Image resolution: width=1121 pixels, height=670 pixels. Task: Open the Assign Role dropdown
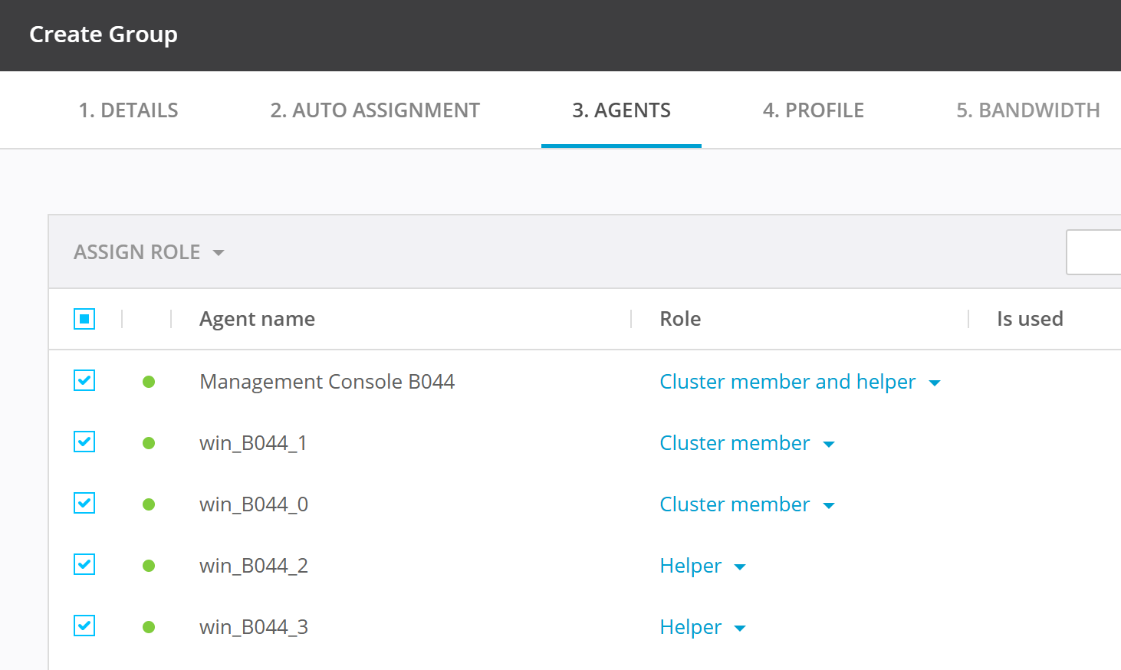[149, 252]
